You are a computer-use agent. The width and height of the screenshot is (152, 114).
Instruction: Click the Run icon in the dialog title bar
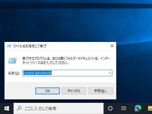point(9,46)
